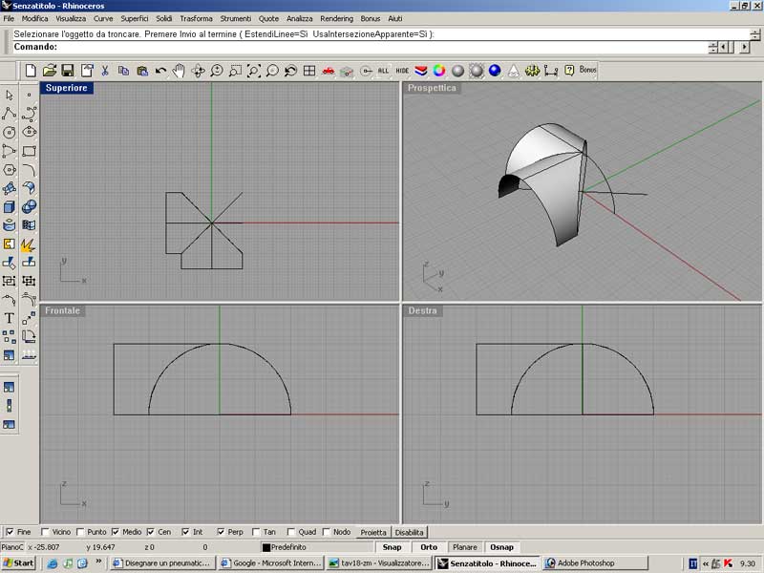Open the Trasforma menu
The width and height of the screenshot is (764, 573).
pyautogui.click(x=196, y=19)
